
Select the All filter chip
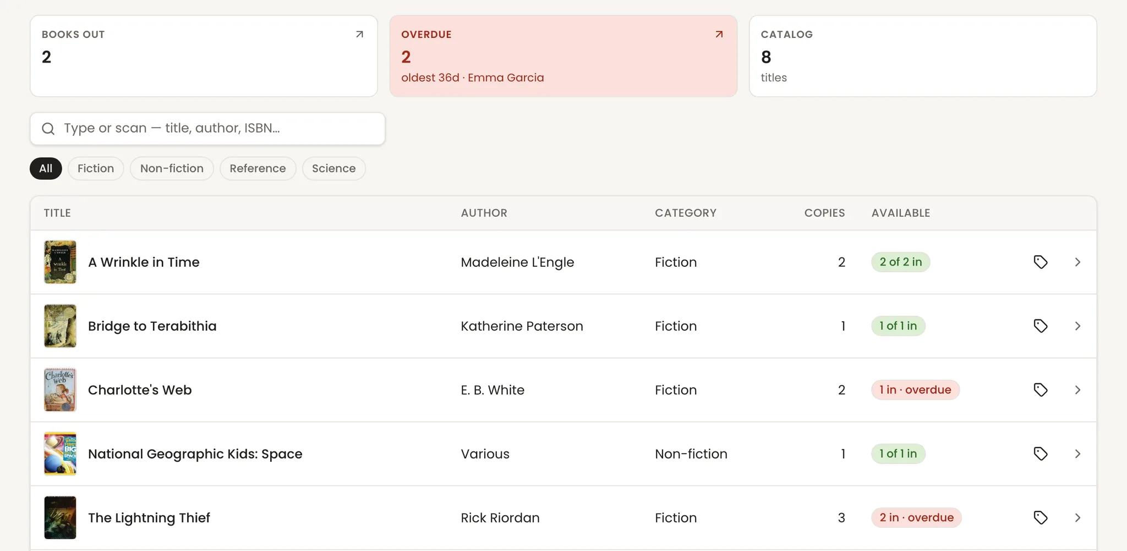tap(46, 168)
